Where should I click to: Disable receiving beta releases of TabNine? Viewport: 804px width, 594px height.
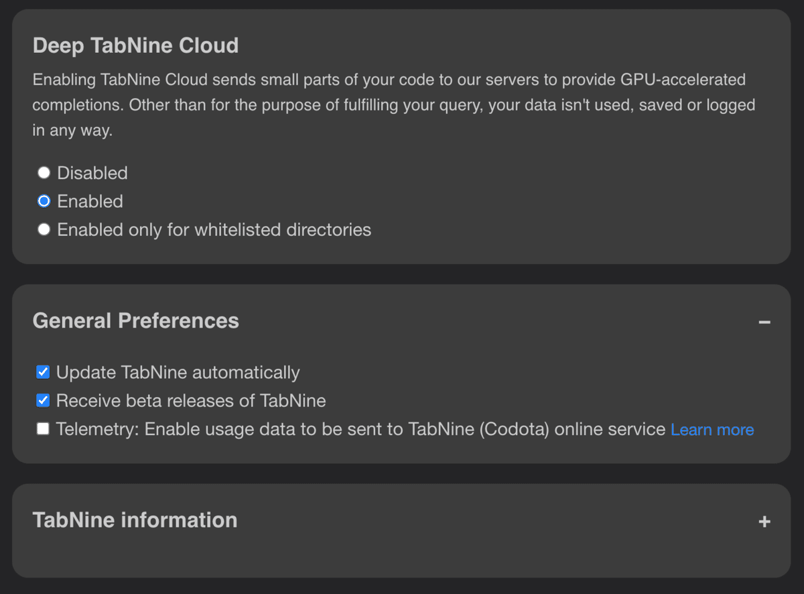tap(42, 400)
